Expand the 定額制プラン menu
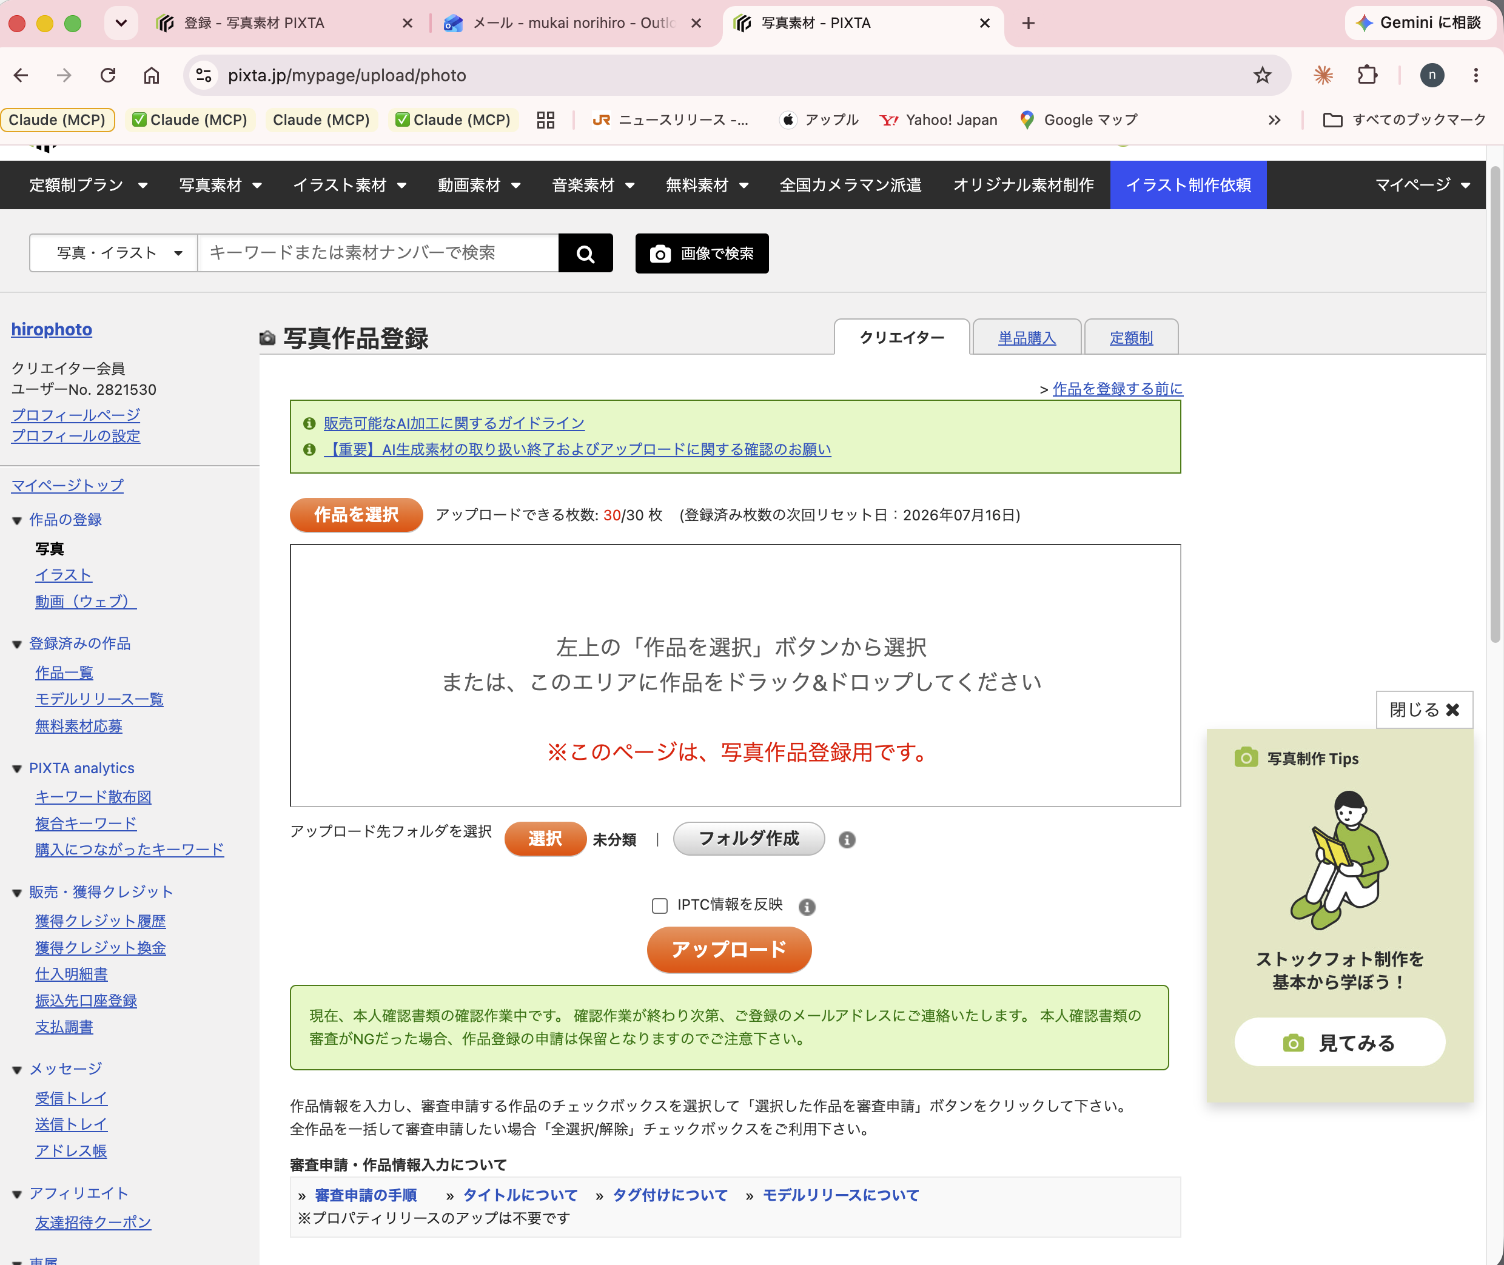Viewport: 1504px width, 1265px height. (88, 185)
